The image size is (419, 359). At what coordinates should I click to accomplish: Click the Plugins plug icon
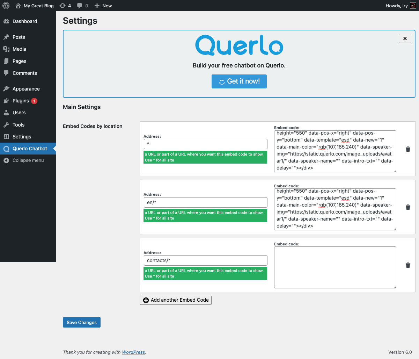(6, 101)
